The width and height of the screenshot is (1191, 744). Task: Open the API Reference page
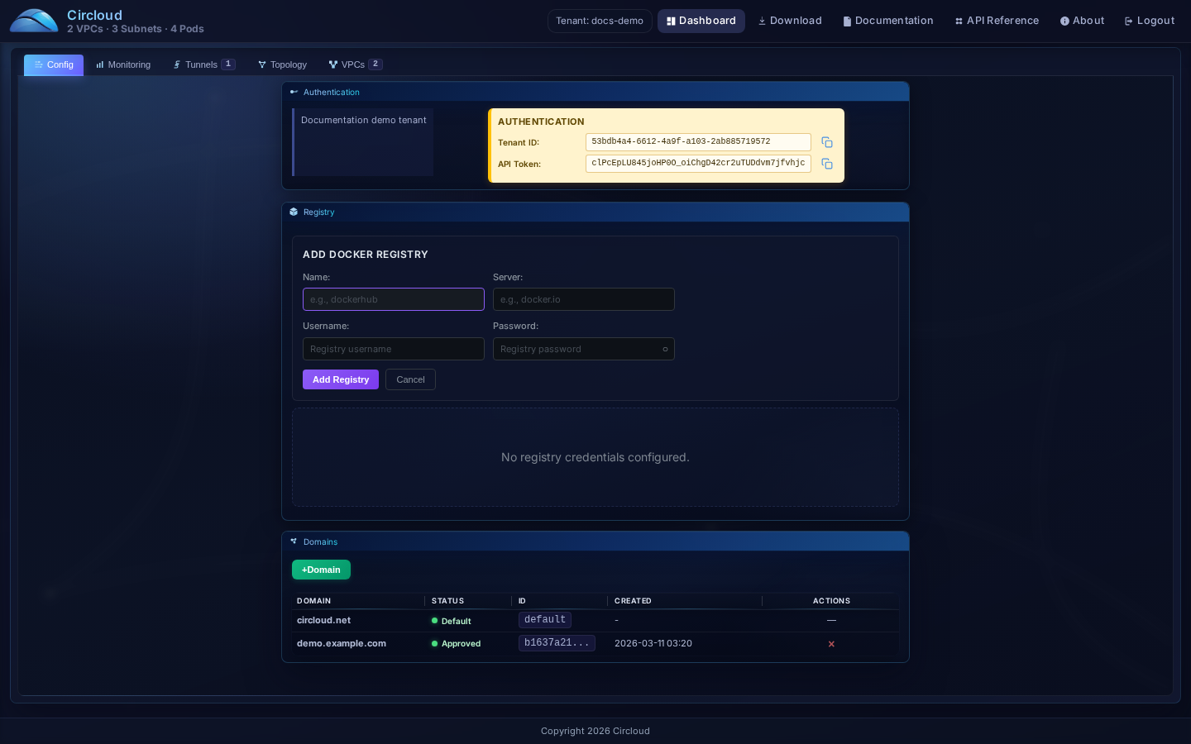997,21
